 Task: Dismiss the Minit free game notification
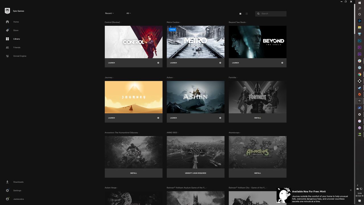click(x=351, y=190)
